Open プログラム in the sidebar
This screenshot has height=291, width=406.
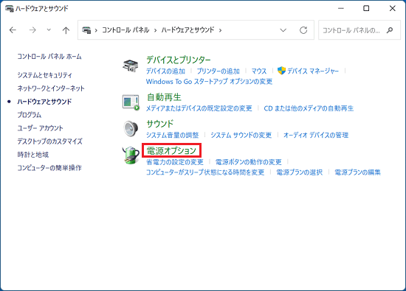point(30,115)
